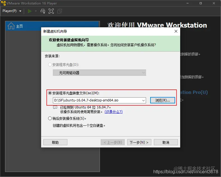Expand the power options arrow next to play
This screenshot has width=221, height=177.
point(36,11)
